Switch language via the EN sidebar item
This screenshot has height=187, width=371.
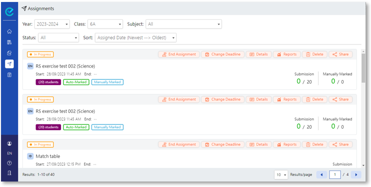point(9,153)
